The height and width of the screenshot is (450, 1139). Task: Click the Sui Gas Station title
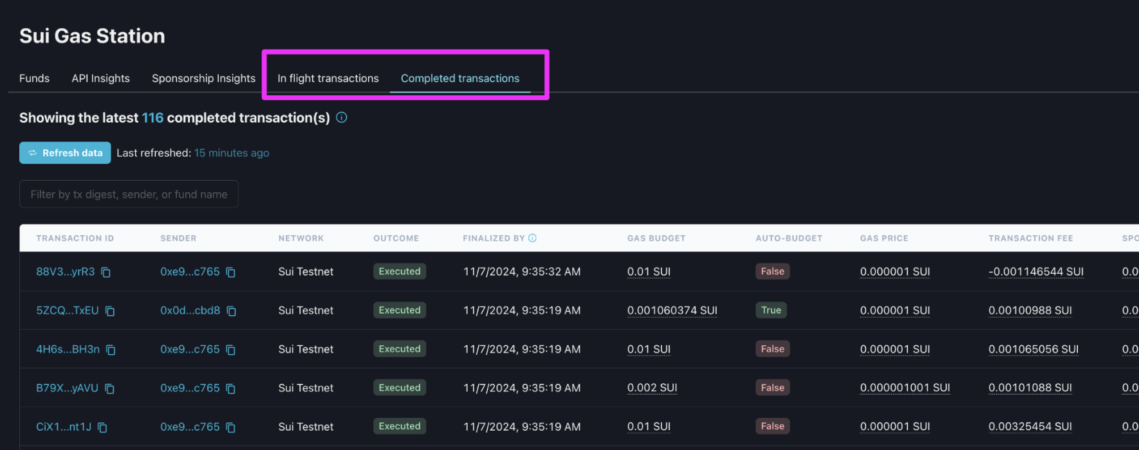(92, 36)
